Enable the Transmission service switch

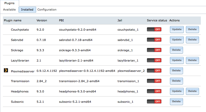pos(154,81)
